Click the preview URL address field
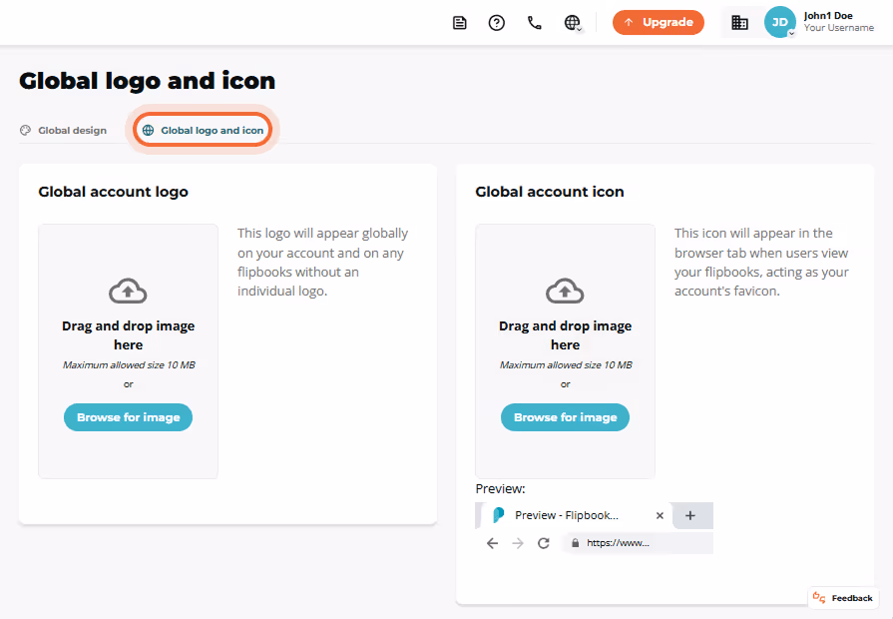The width and height of the screenshot is (893, 619). coord(638,543)
